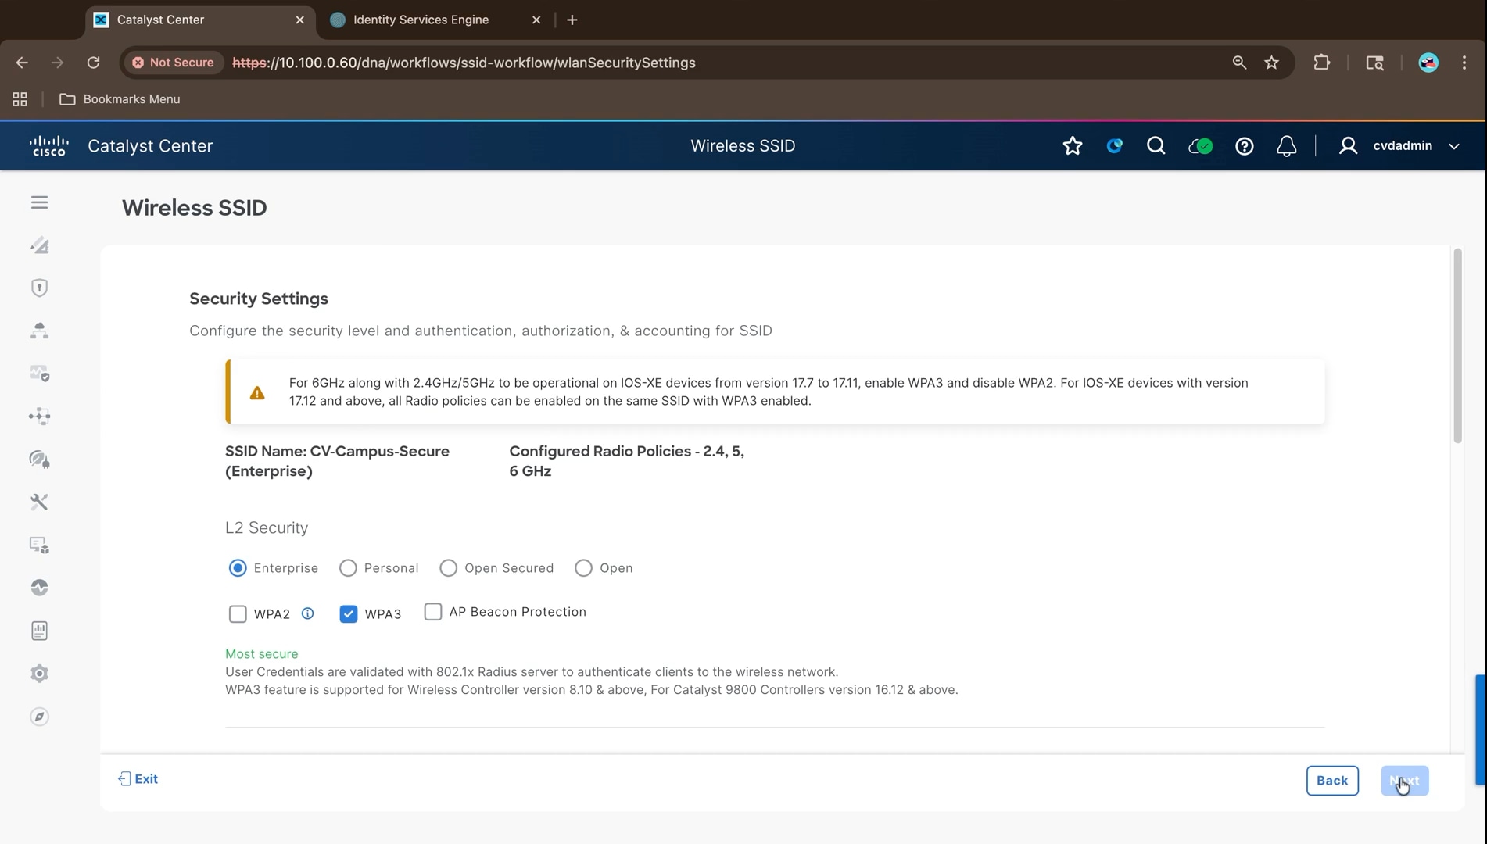The image size is (1487, 844).
Task: Open the Workflows sidebar icon
Action: click(x=39, y=416)
